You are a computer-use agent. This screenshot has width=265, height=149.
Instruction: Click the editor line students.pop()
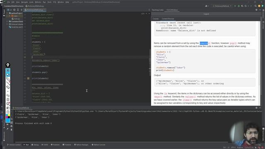[40, 72]
